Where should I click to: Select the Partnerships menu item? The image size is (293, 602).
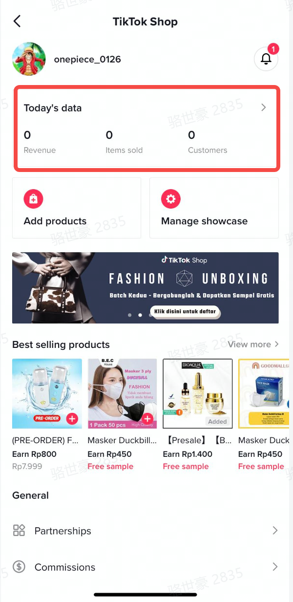[146, 531]
